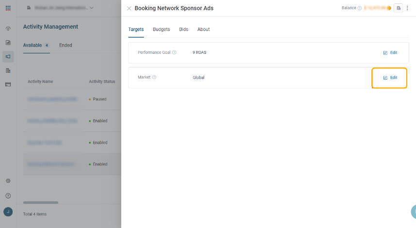Screen dimensions: 416x228
Task: Open the three-dot more options menu
Action: 407,8
